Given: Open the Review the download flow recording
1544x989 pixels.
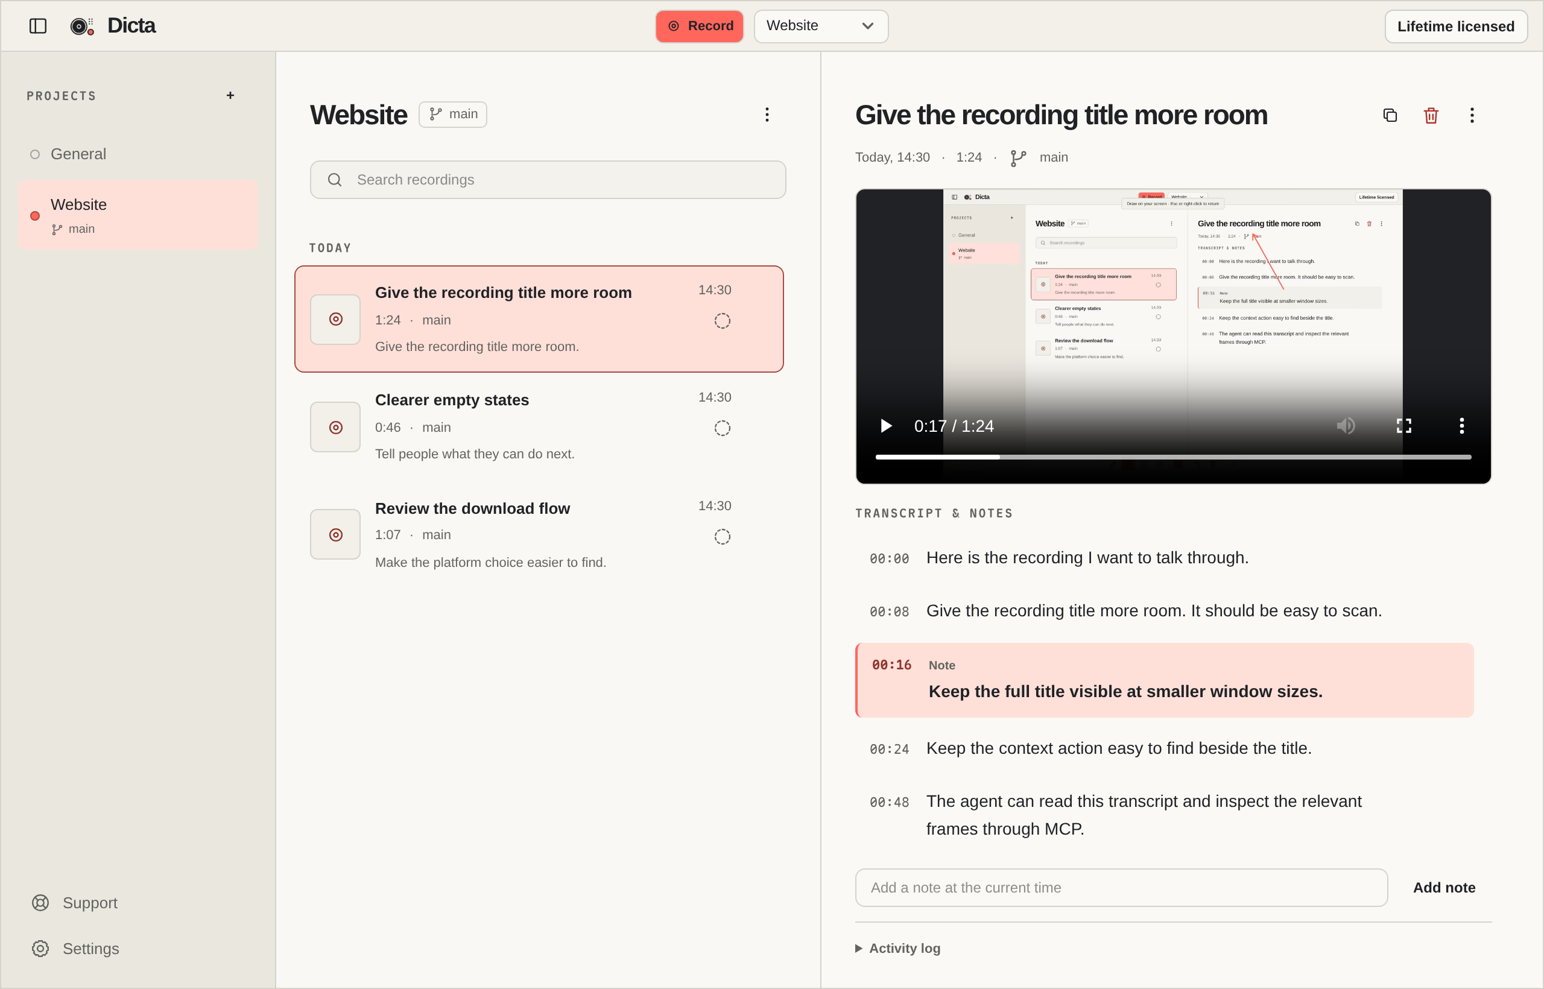Looking at the screenshot, I should (x=539, y=534).
